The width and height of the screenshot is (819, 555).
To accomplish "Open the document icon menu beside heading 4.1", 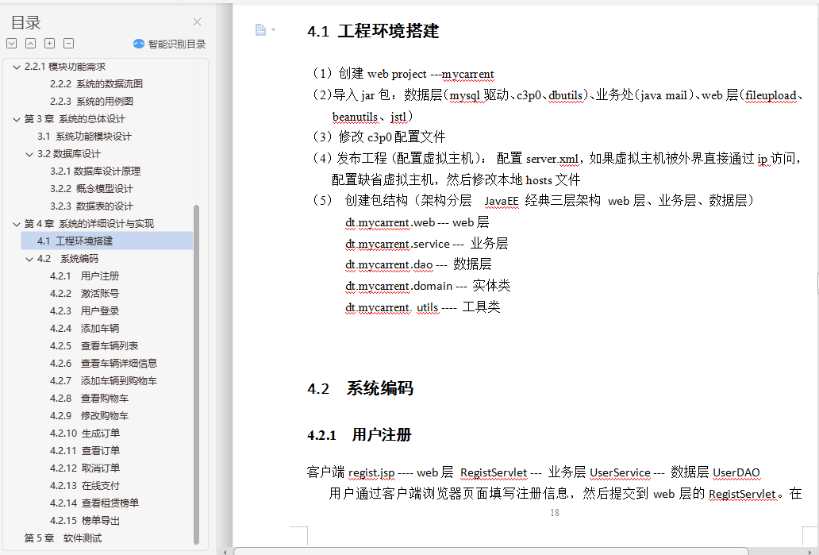I will 260,30.
